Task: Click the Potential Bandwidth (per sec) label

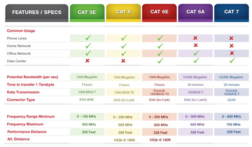Action: point(33,77)
